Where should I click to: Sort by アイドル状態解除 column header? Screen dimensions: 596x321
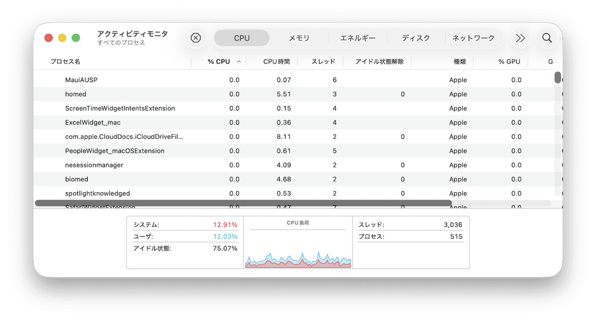[379, 62]
